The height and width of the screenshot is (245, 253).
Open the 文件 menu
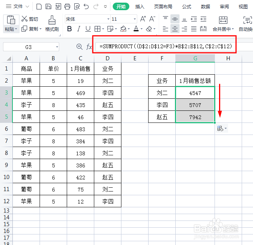(x=18, y=6)
